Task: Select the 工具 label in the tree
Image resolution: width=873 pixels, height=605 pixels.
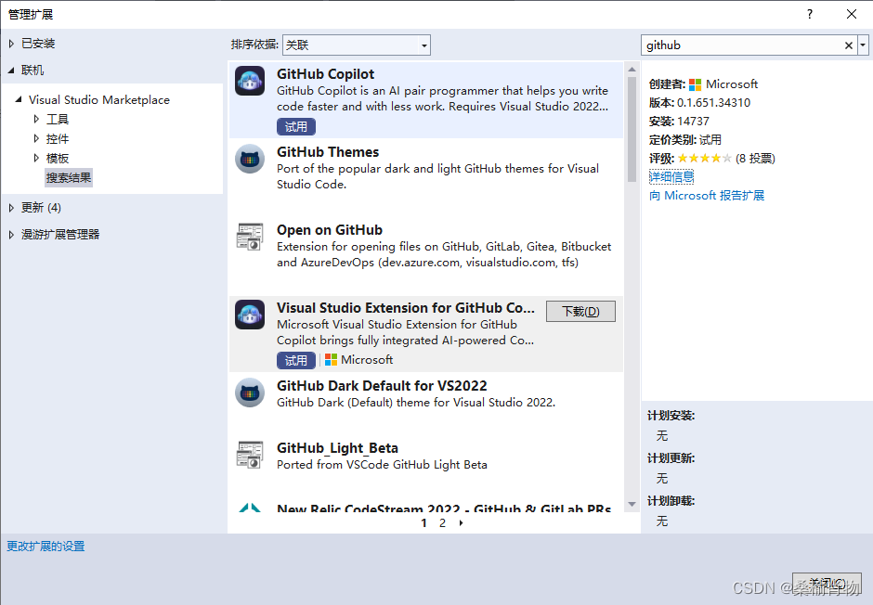Action: click(x=58, y=119)
